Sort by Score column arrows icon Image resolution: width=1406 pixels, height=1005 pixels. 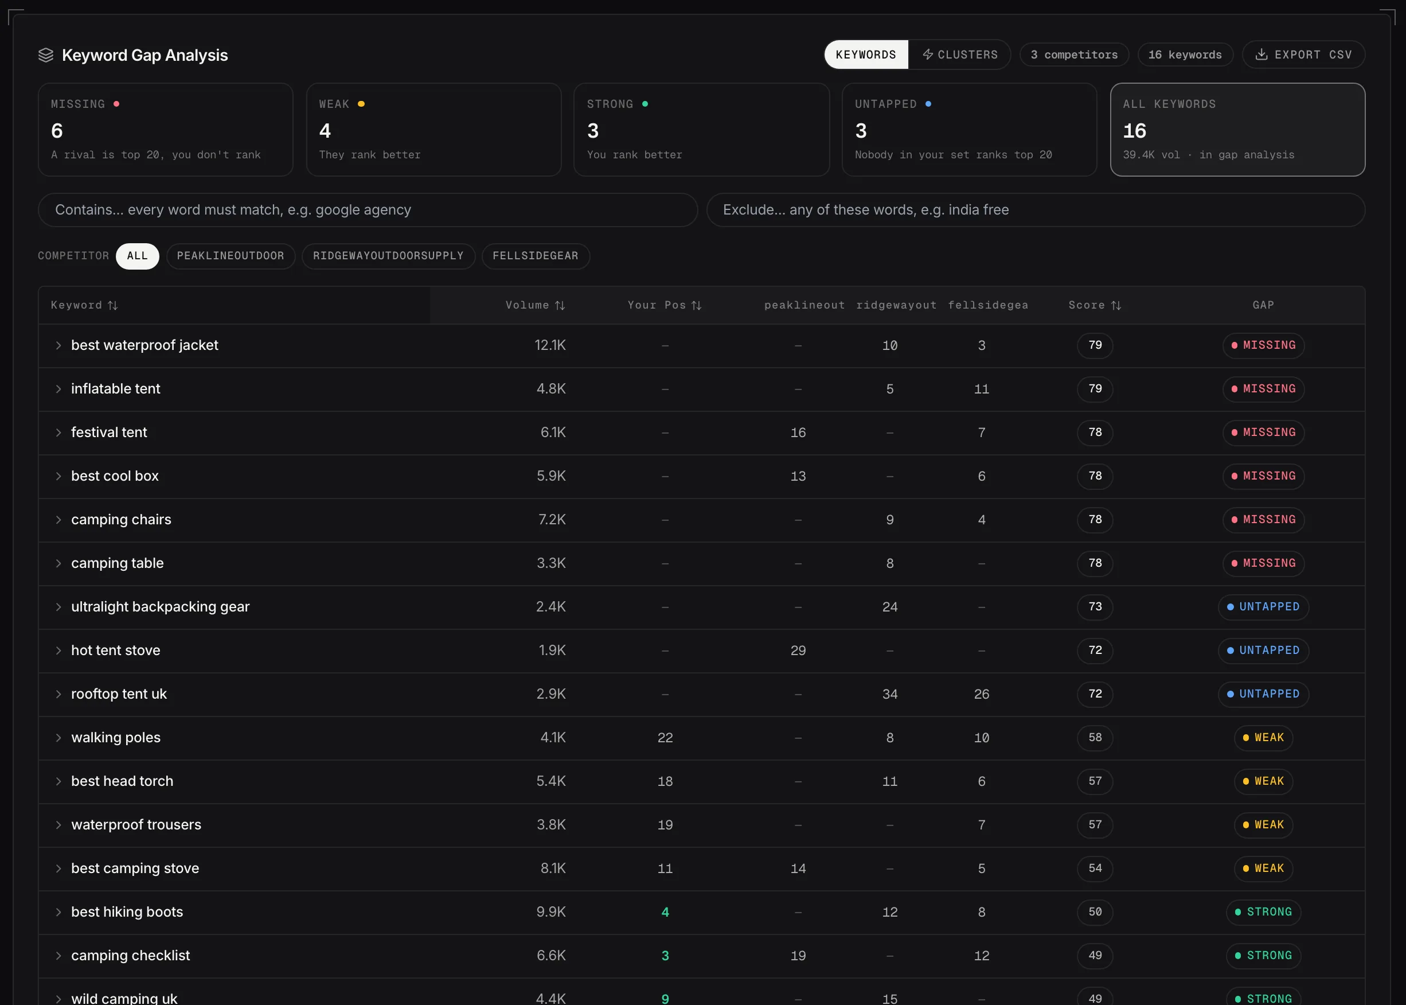(1116, 305)
